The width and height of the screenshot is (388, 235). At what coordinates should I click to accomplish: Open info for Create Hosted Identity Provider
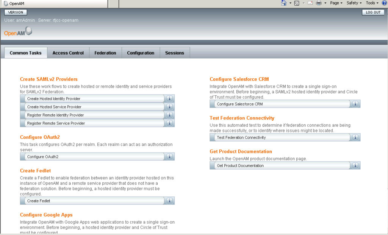point(169,98)
